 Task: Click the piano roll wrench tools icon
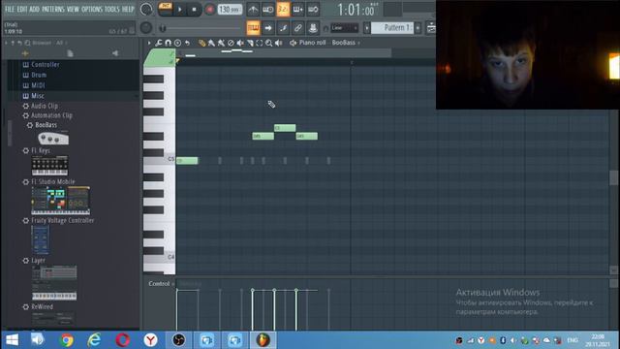(159, 43)
